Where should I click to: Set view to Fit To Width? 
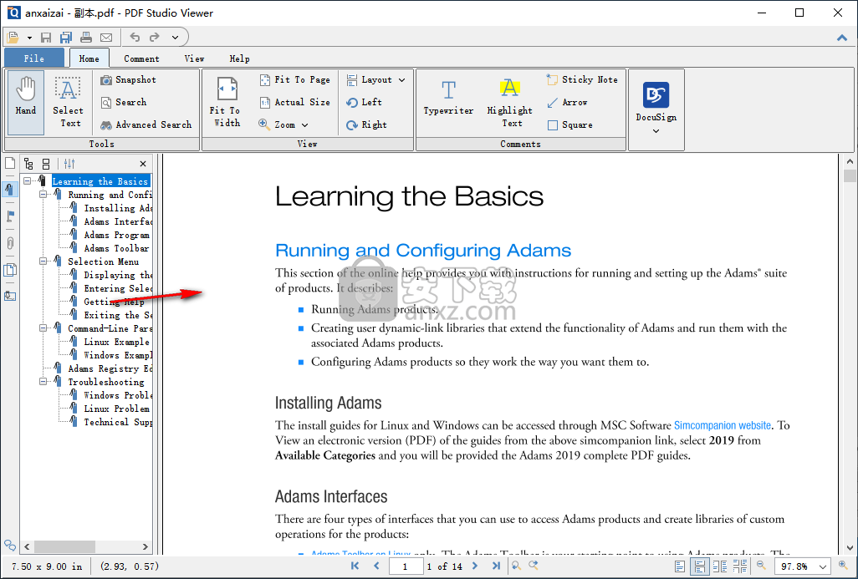(227, 102)
